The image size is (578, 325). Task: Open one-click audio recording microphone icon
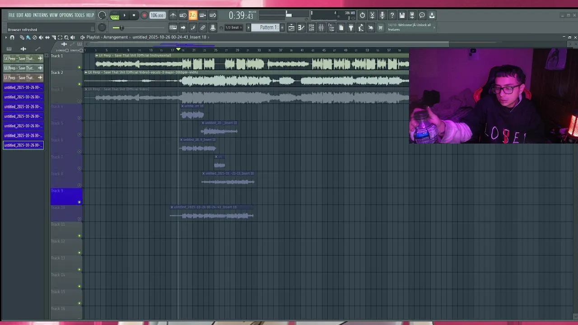click(x=382, y=15)
